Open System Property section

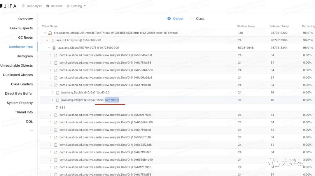click(20, 103)
